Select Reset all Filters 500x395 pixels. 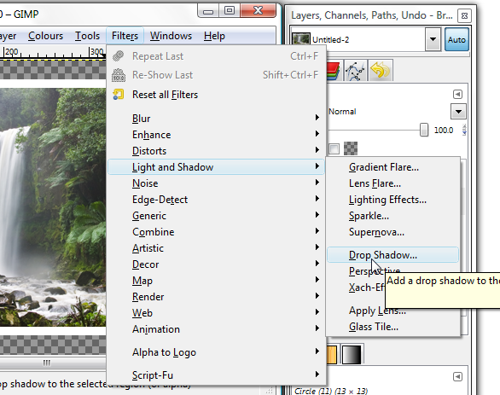point(216,95)
